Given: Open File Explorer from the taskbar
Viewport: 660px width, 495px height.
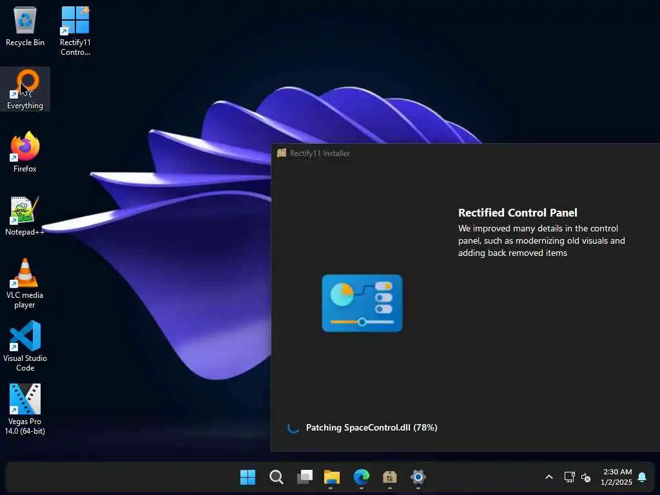Looking at the screenshot, I should coord(332,478).
